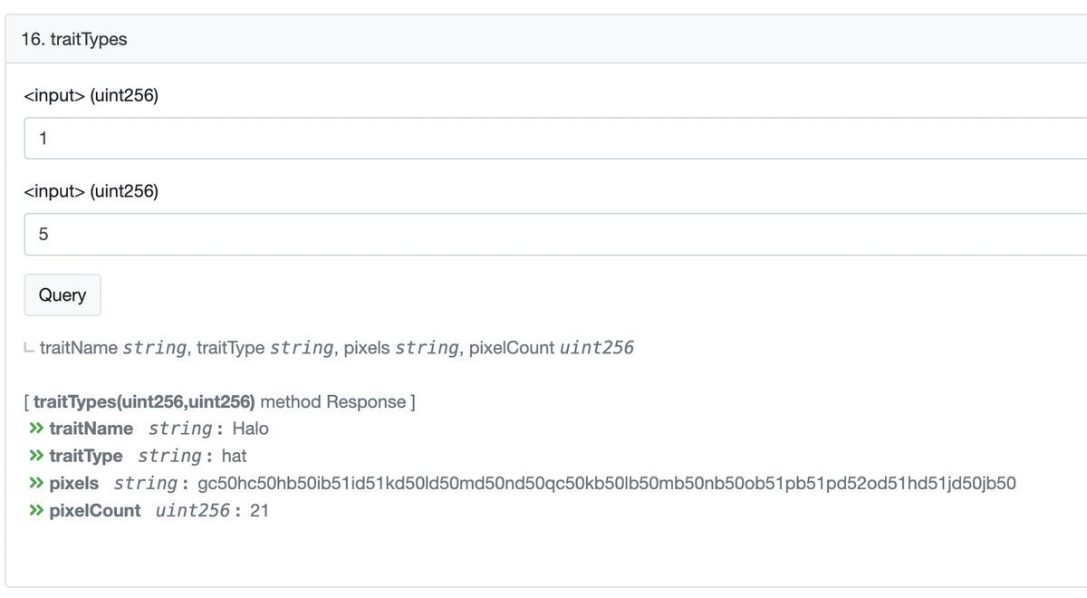
Task: Click the second "<input> (uint256)" label above 5
Action: [91, 191]
